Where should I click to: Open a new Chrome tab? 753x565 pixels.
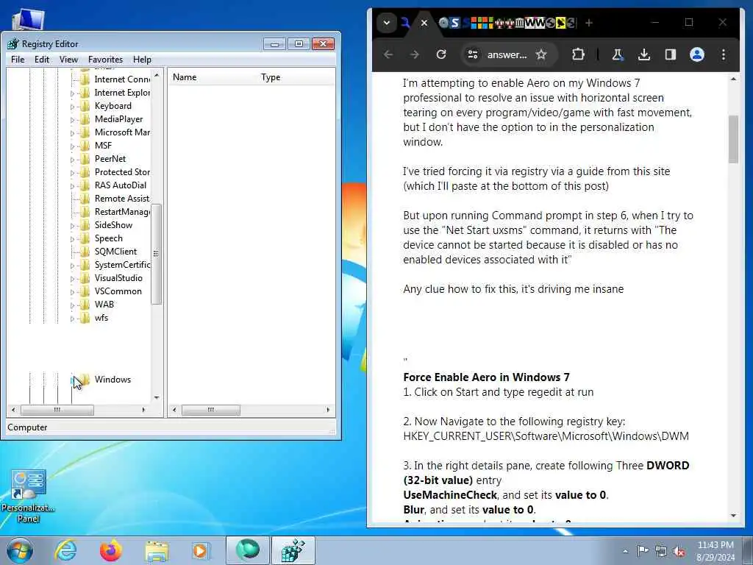pyautogui.click(x=589, y=23)
